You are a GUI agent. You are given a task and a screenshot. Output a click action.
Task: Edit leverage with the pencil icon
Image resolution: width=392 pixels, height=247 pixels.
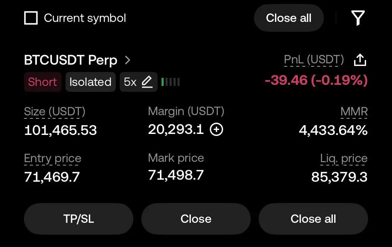click(147, 82)
